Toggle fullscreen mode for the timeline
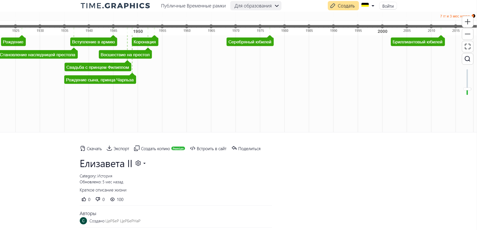The width and height of the screenshot is (477, 230). click(x=467, y=46)
